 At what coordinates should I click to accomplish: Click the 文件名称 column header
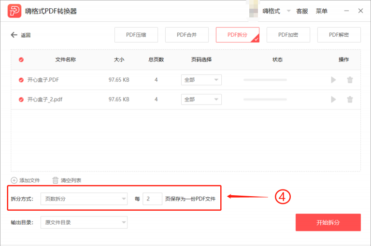pyautogui.click(x=66, y=59)
